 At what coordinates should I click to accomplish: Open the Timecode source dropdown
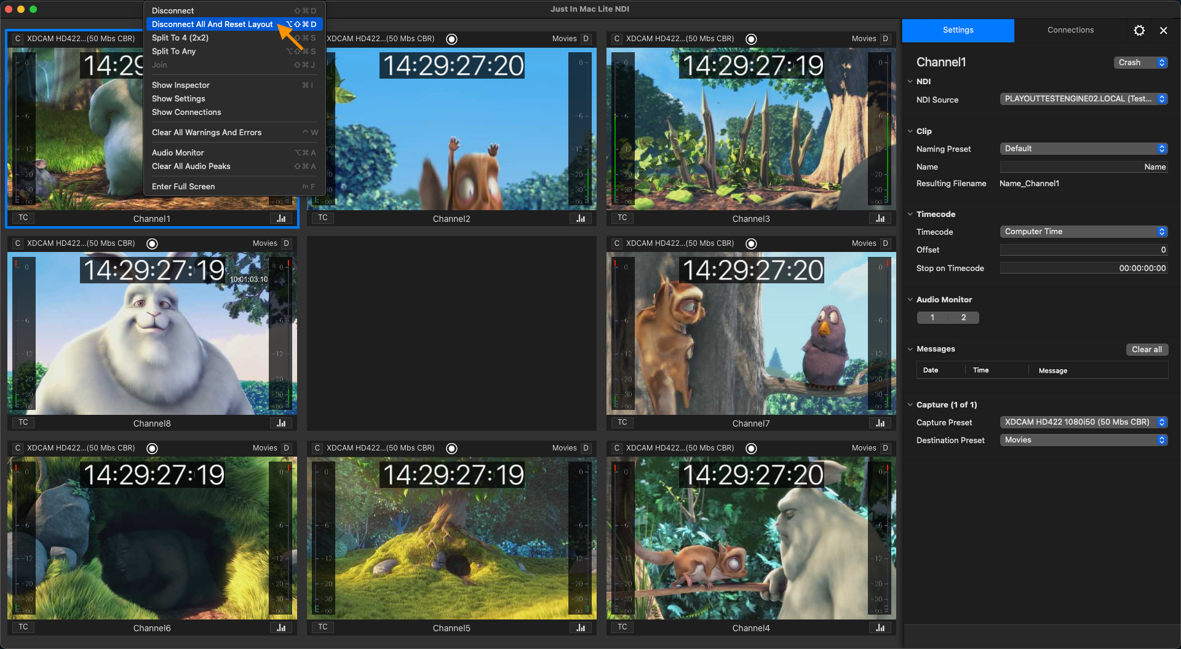pos(1084,232)
